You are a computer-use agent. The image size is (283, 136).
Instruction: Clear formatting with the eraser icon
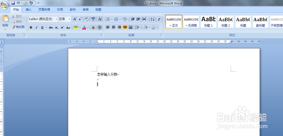click(x=87, y=19)
